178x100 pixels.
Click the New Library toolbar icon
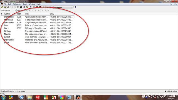(x=2, y=7)
